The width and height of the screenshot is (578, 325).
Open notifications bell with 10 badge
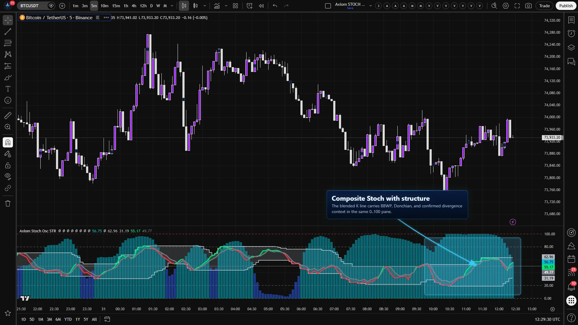tap(571, 286)
